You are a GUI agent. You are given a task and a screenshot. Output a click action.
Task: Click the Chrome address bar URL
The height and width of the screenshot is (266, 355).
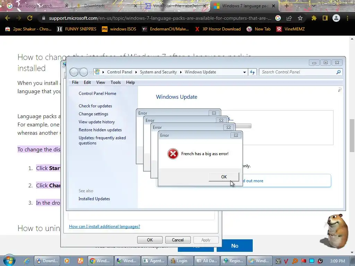pos(160,18)
